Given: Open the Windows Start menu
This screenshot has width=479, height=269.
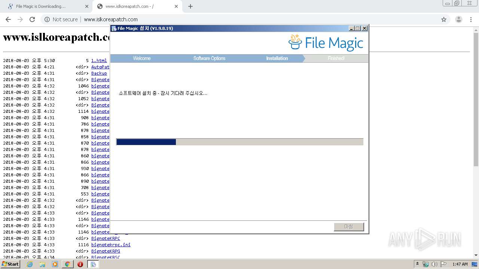Looking at the screenshot, I should click(10, 264).
